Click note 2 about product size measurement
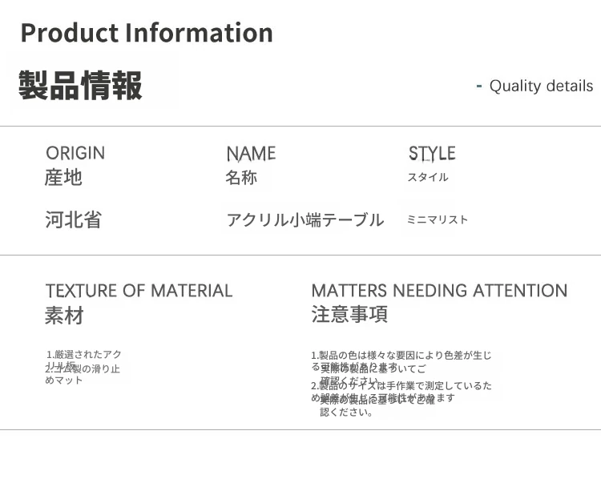The height and width of the screenshot is (479, 601). click(x=401, y=385)
